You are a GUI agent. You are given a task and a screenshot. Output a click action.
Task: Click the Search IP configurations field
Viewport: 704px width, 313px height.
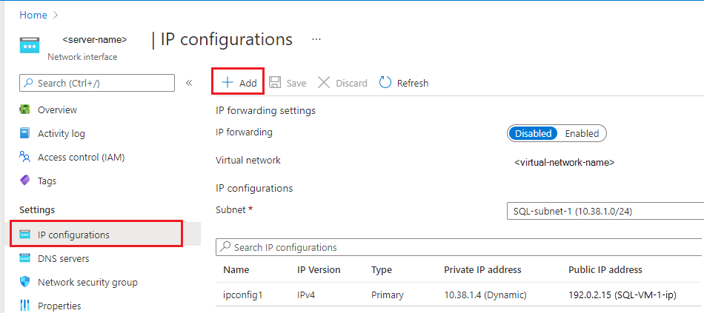click(x=459, y=247)
